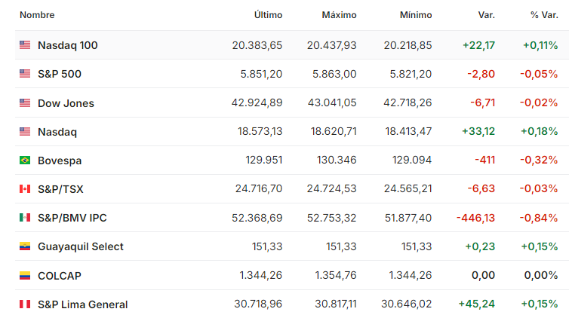Select the S&P 500 last value 5.851,20

261,74
